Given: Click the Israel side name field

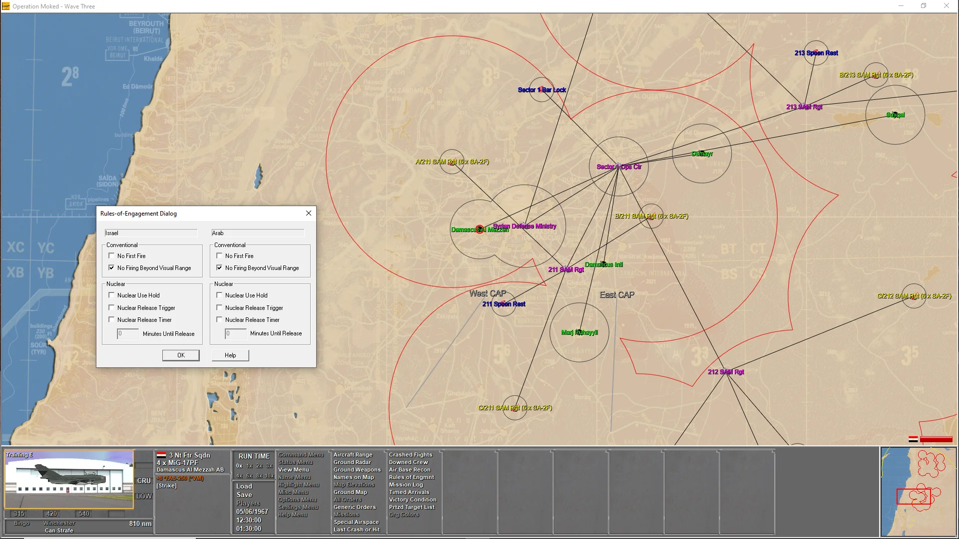Looking at the screenshot, I should point(151,233).
